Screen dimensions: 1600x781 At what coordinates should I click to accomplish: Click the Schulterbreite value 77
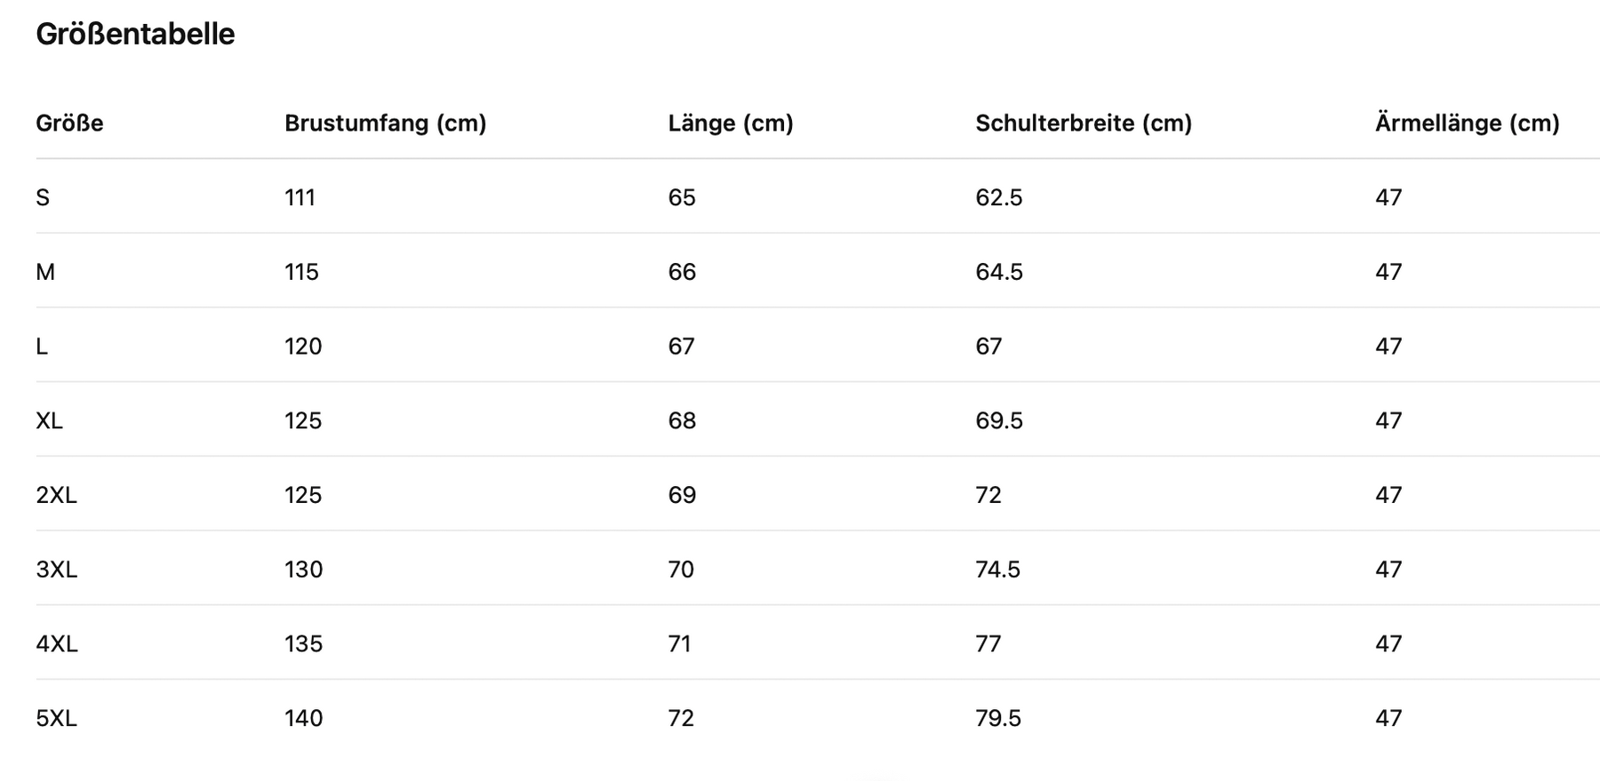pos(988,643)
